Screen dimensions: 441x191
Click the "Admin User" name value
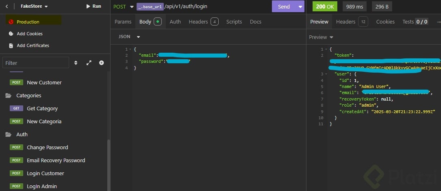375,86
